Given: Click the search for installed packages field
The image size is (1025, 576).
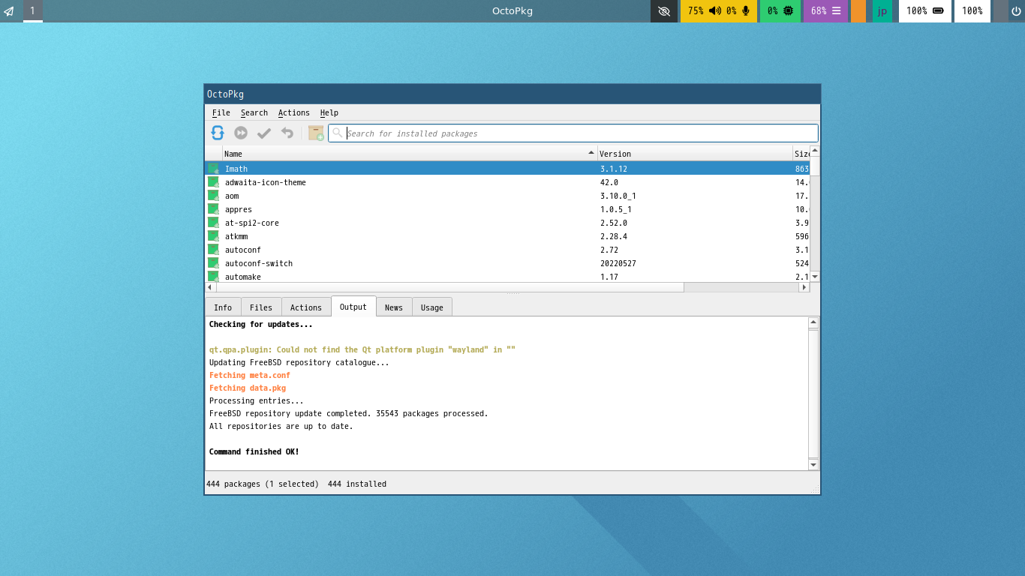Looking at the screenshot, I should (578, 133).
